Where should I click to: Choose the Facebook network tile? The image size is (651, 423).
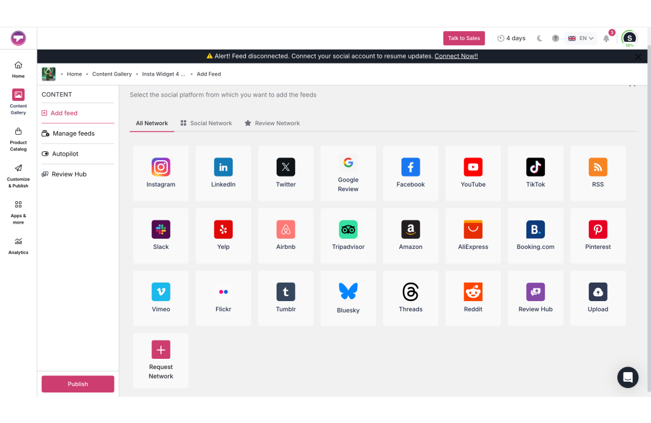(x=411, y=173)
